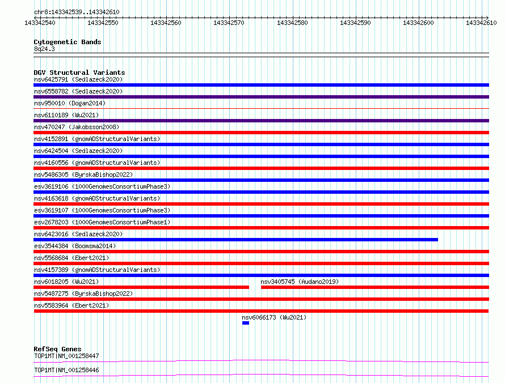The image size is (505, 383).
Task: Open the nsv950010 (Dogan2014) variant label
Action: (x=70, y=103)
